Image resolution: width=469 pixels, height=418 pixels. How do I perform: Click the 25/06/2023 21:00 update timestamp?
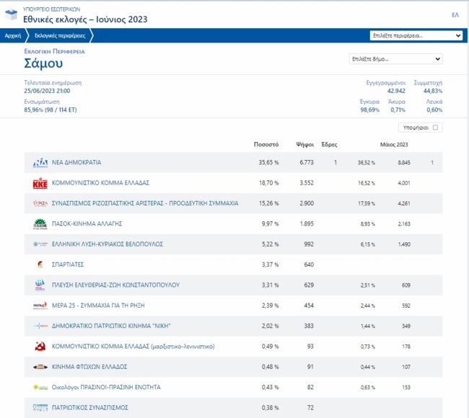(47, 91)
